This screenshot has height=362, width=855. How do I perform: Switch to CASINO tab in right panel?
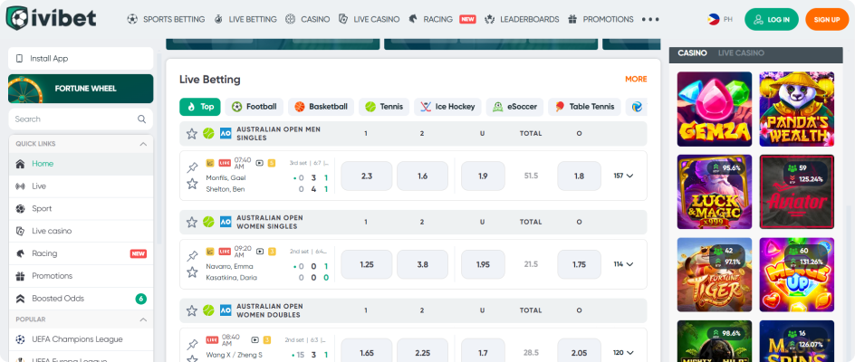point(692,52)
